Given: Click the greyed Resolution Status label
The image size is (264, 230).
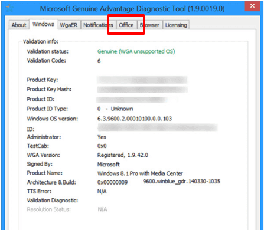Looking at the screenshot, I should (48, 209).
